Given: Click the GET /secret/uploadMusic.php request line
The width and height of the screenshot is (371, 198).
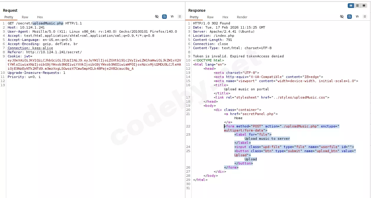Looking at the screenshot, I should point(45,23).
